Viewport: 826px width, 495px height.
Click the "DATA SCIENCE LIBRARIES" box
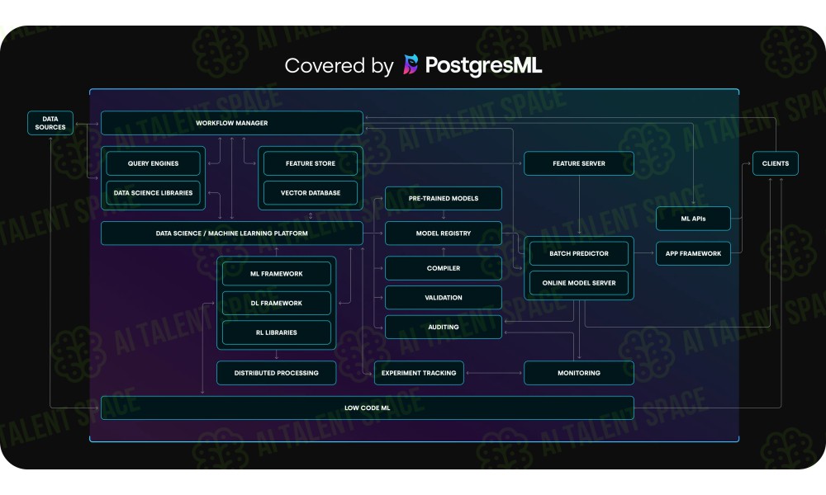pyautogui.click(x=154, y=193)
